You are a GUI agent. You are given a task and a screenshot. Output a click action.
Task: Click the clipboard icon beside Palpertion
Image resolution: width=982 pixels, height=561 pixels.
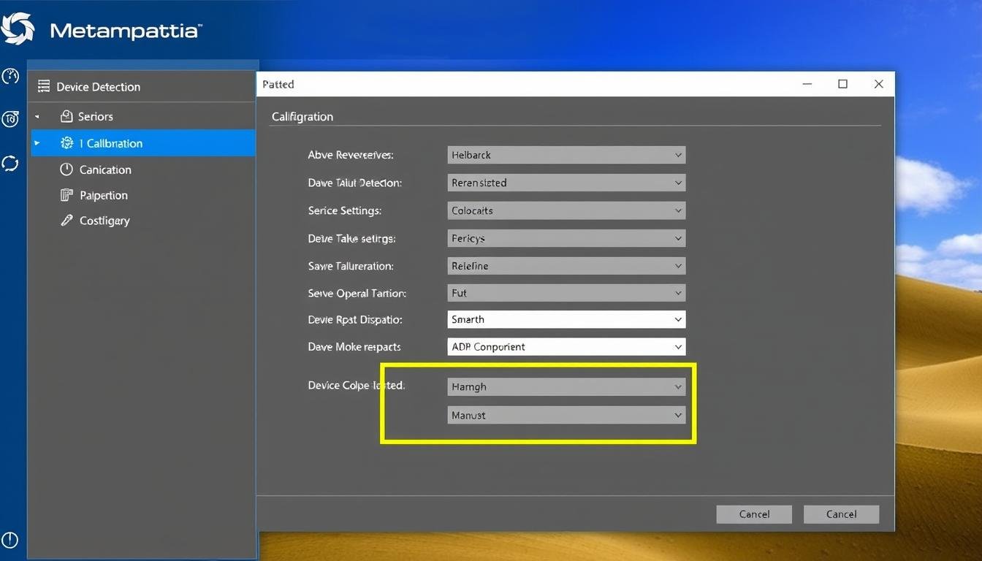(x=66, y=195)
